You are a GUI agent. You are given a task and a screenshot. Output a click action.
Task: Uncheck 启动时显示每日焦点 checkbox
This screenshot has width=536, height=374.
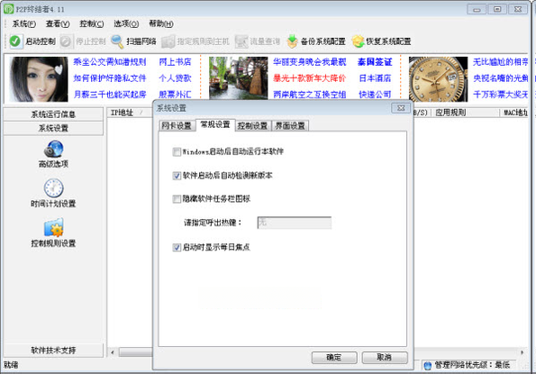tap(177, 247)
